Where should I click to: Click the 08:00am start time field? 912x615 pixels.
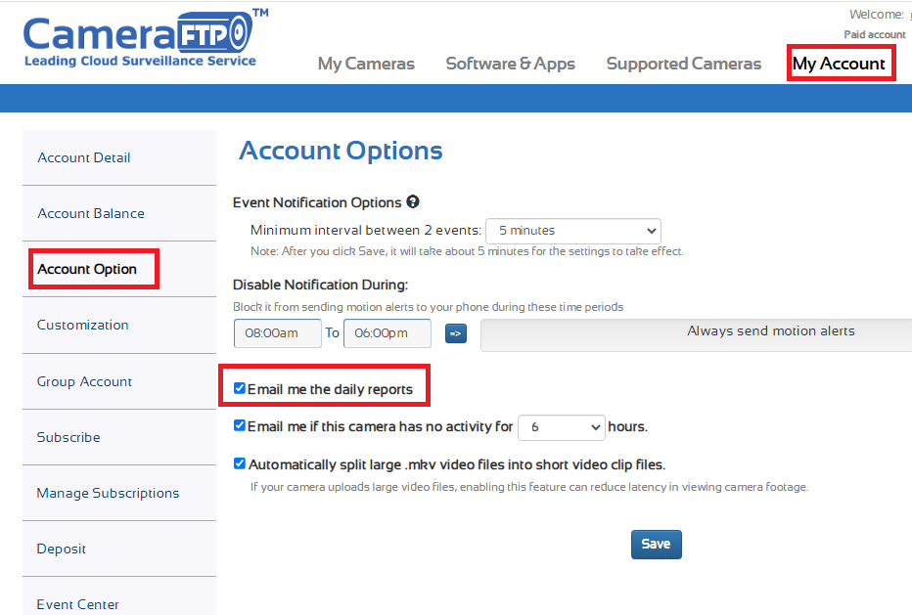coord(278,333)
